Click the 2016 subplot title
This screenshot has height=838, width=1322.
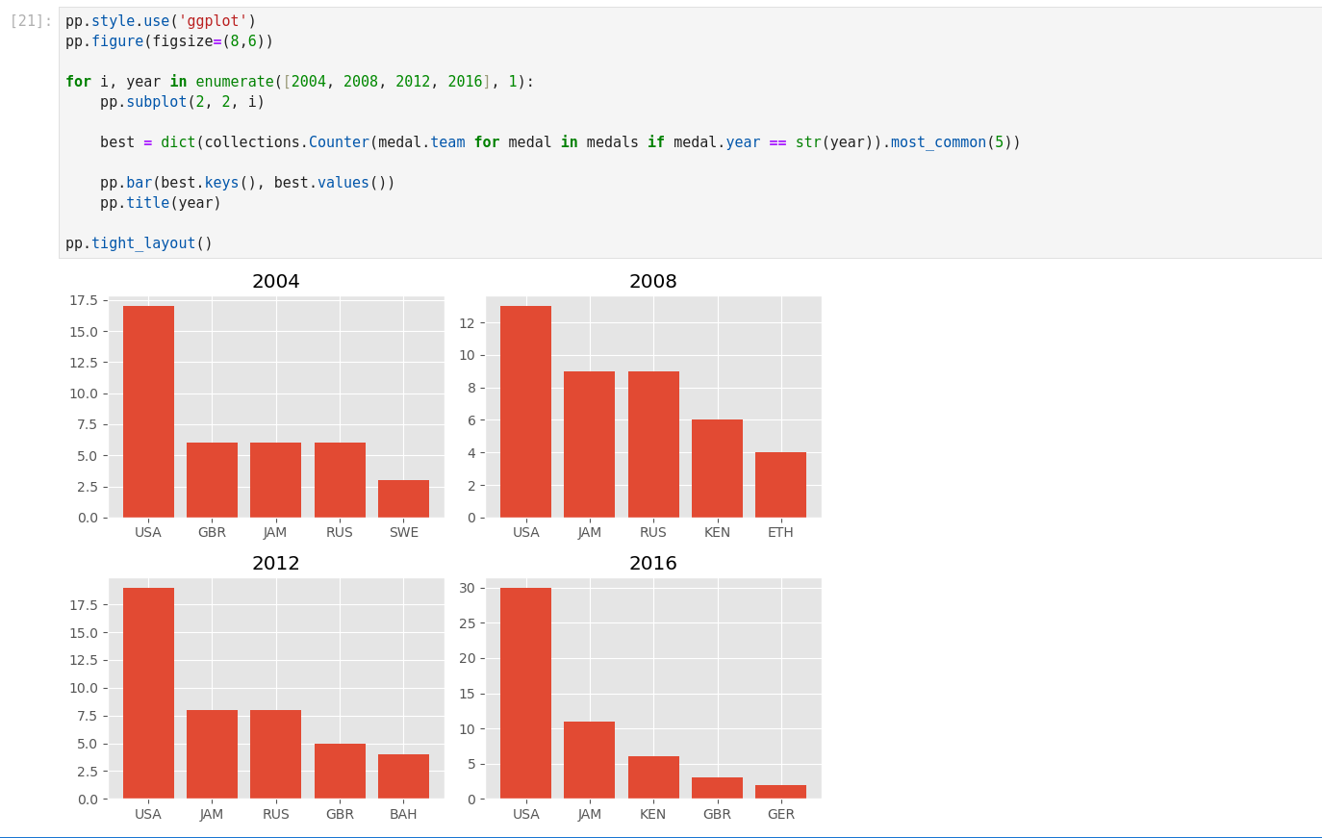point(653,564)
